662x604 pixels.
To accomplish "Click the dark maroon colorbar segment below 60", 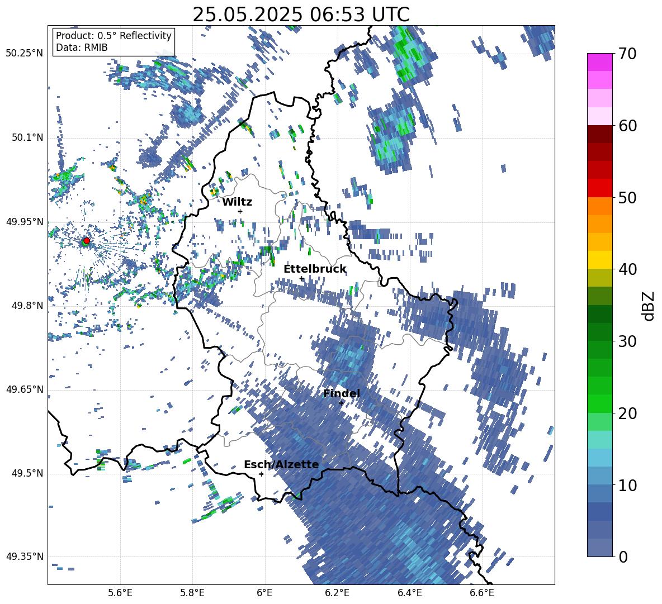I will coord(599,134).
